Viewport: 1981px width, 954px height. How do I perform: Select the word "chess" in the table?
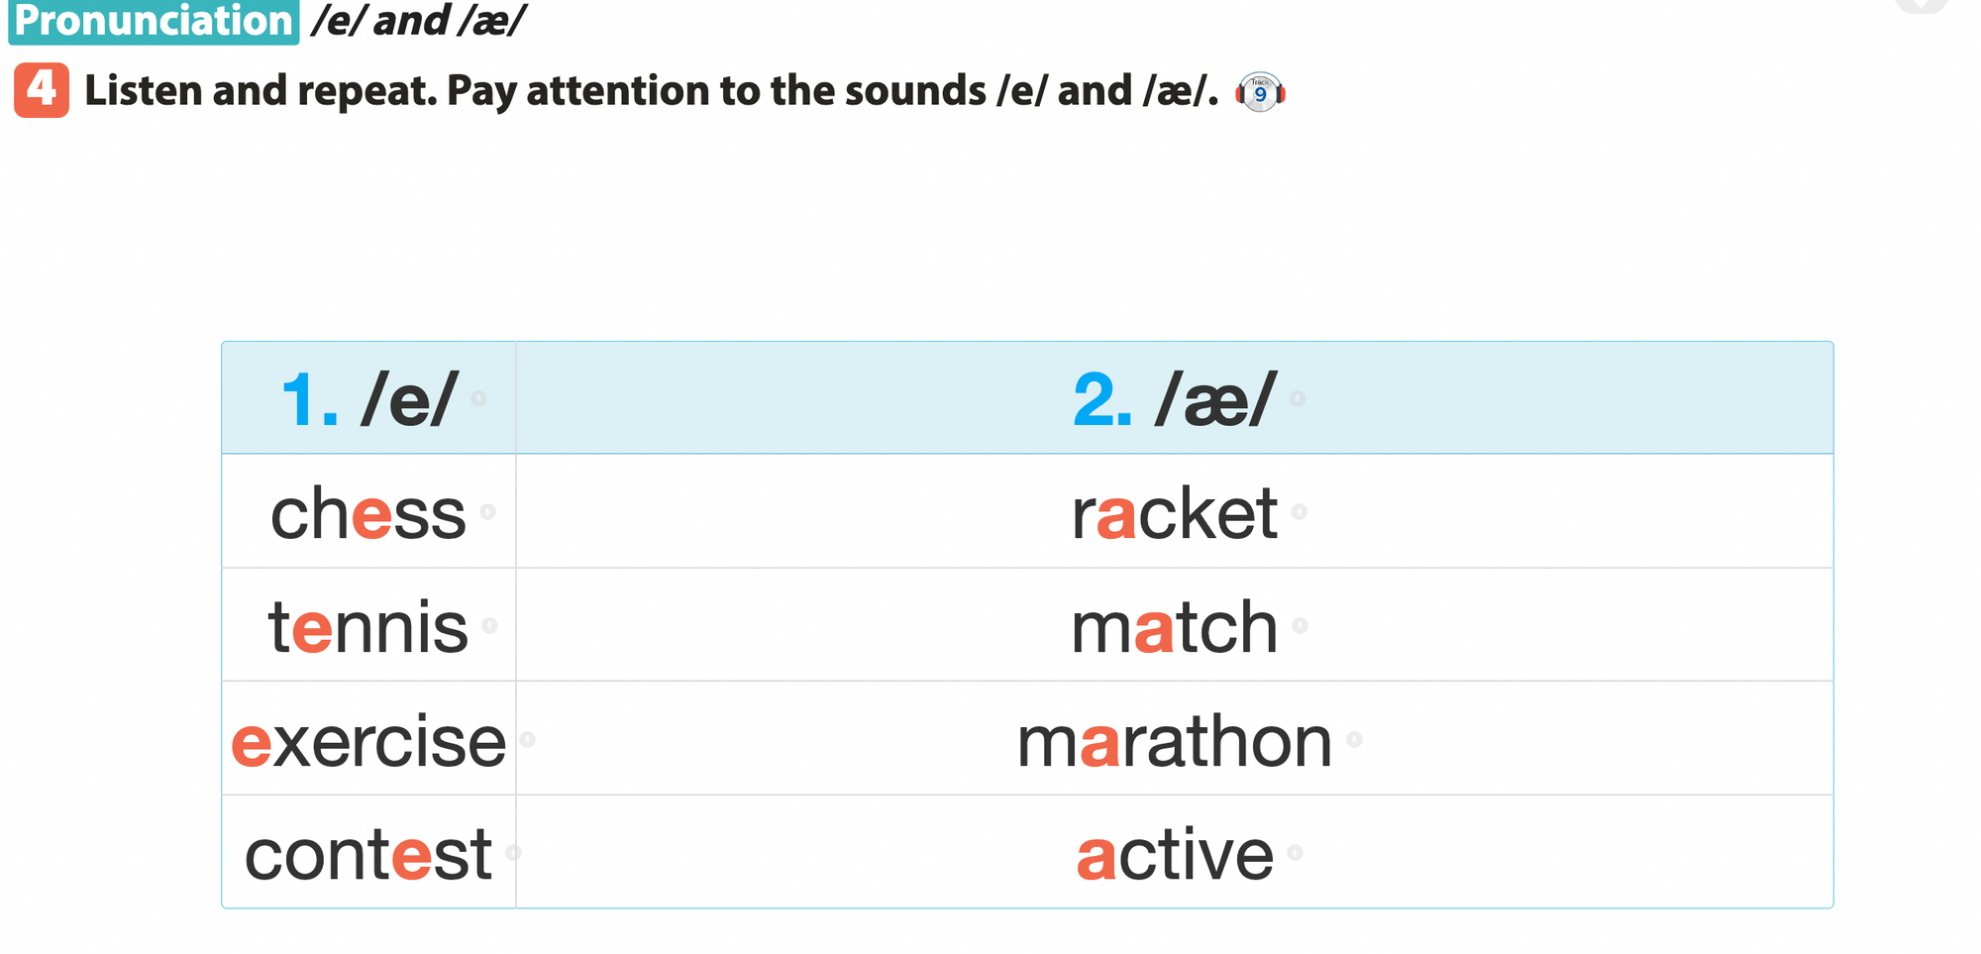pos(367,514)
